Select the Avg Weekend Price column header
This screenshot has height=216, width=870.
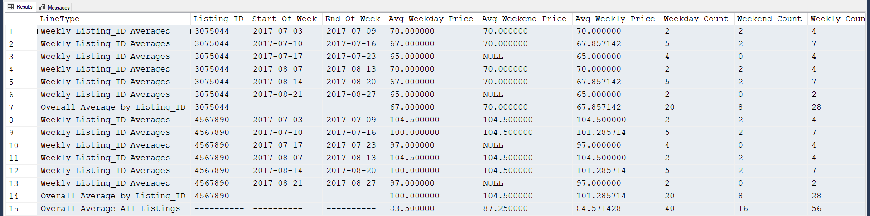pos(524,19)
